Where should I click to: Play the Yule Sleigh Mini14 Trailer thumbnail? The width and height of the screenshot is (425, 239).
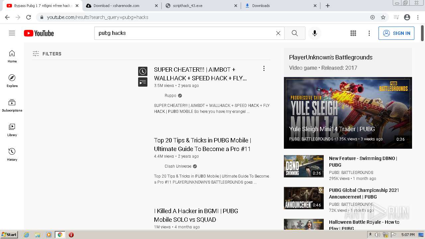click(348, 113)
